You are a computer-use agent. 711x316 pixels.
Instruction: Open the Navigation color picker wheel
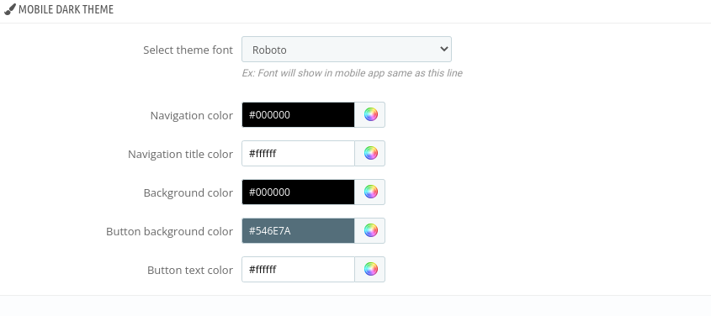[370, 114]
